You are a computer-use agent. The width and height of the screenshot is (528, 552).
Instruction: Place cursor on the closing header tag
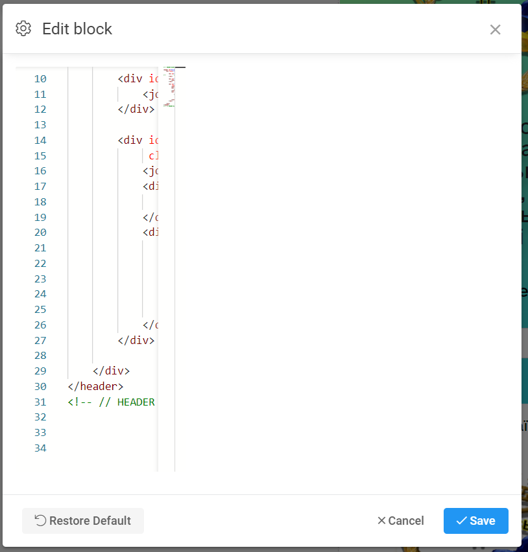[95, 387]
